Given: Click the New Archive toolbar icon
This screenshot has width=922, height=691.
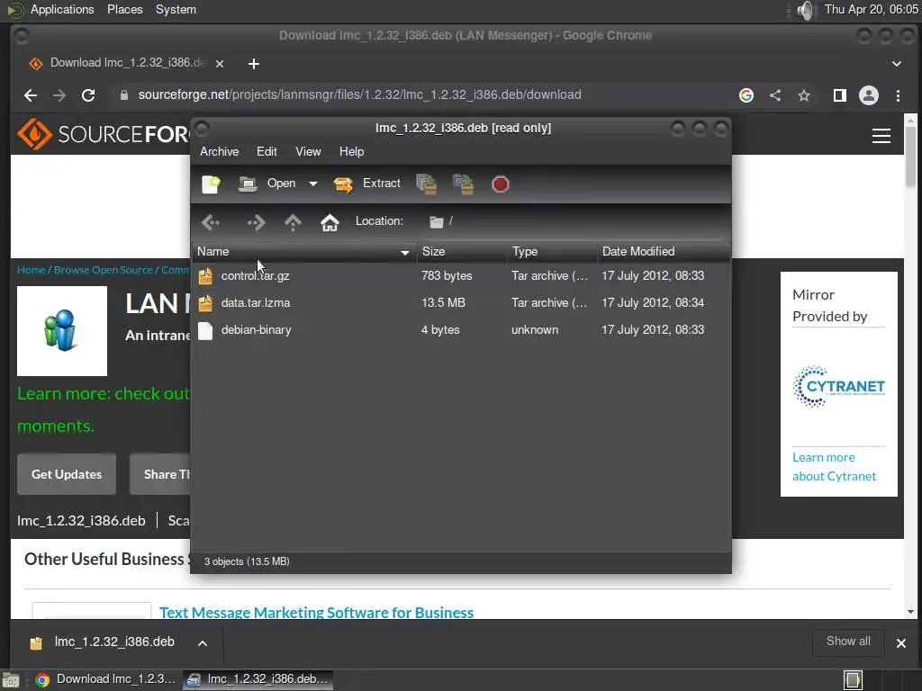Looking at the screenshot, I should (x=211, y=184).
